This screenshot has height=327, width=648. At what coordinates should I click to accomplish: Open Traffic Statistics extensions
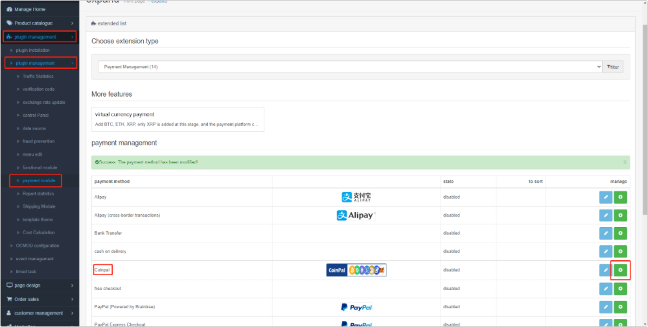tap(38, 76)
